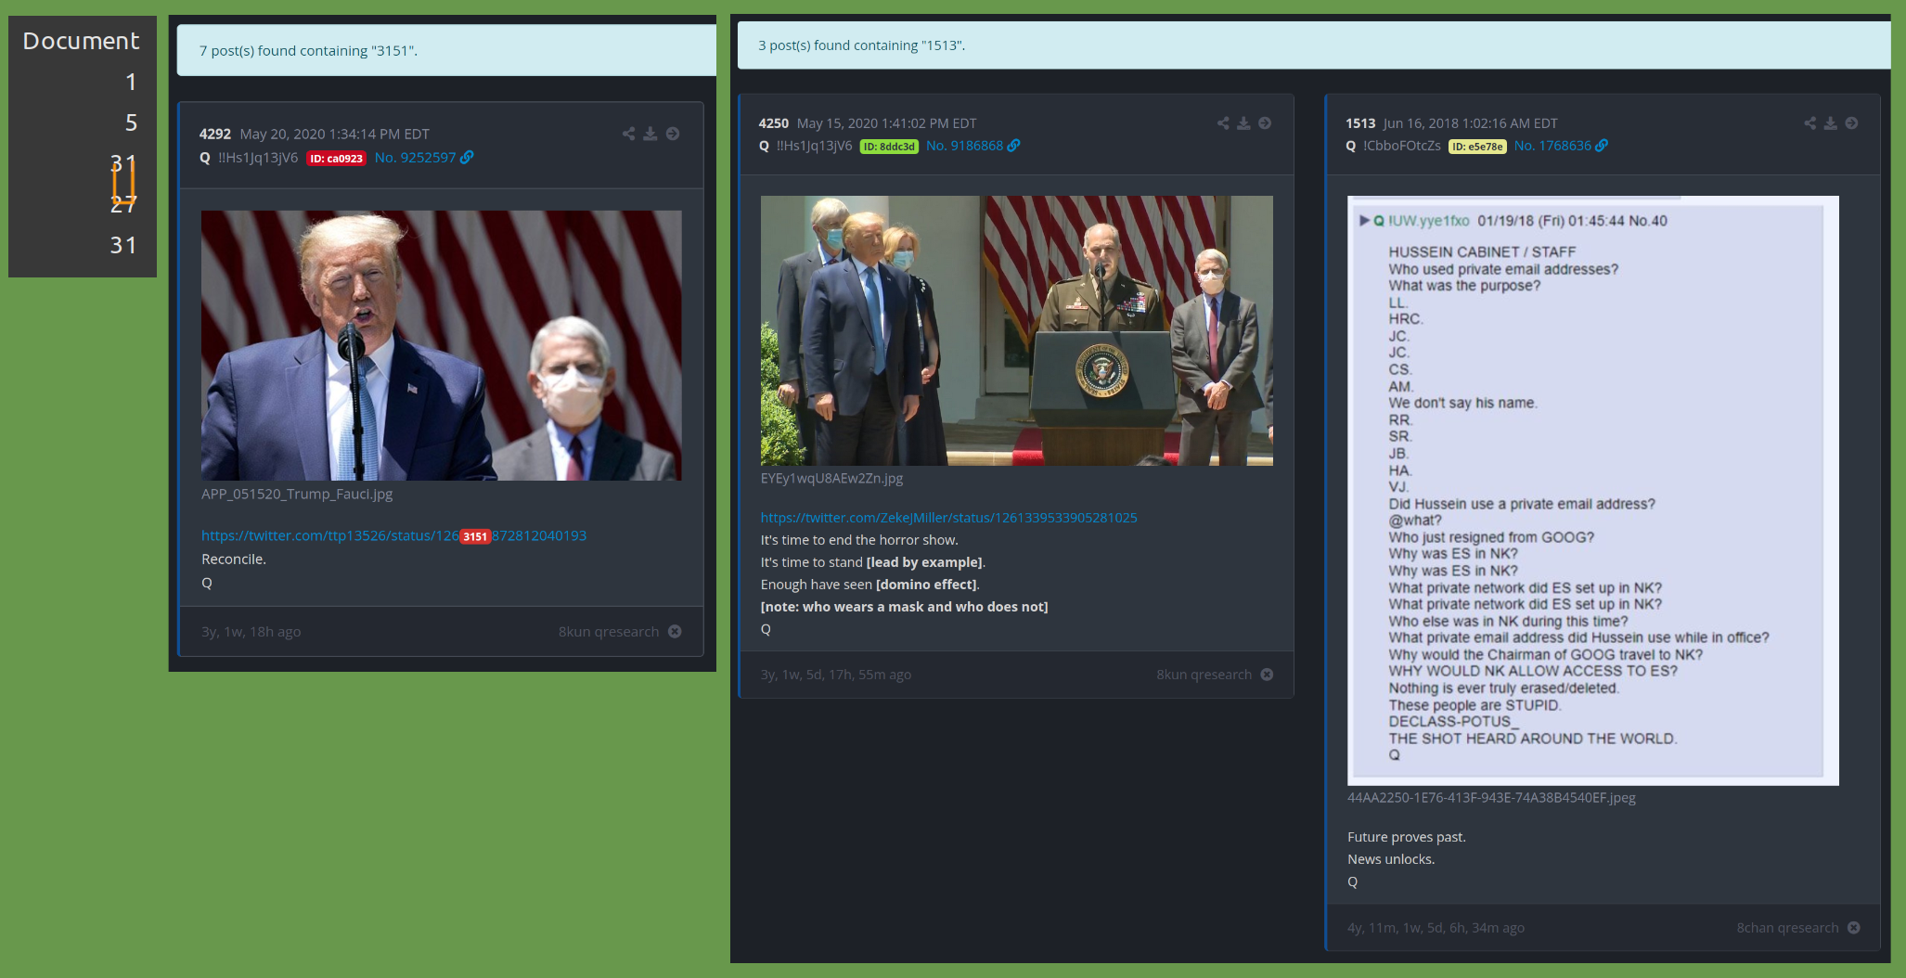Click the ID: 8ddc3d badge
The height and width of the screenshot is (978, 1906).
coord(889,147)
